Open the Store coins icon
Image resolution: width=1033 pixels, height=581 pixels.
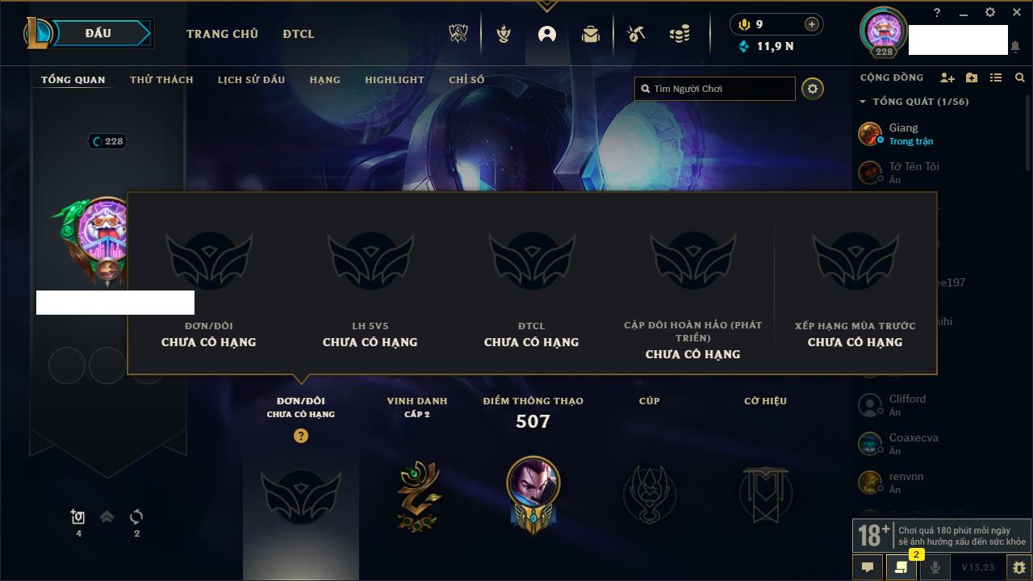coord(680,34)
